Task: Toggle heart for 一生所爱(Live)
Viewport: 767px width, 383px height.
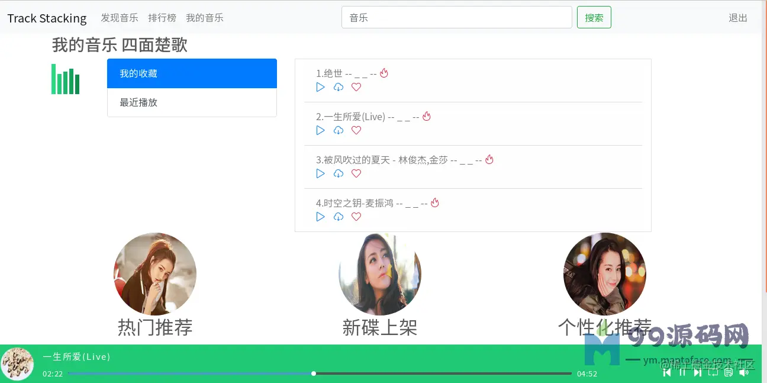Action: pos(356,130)
